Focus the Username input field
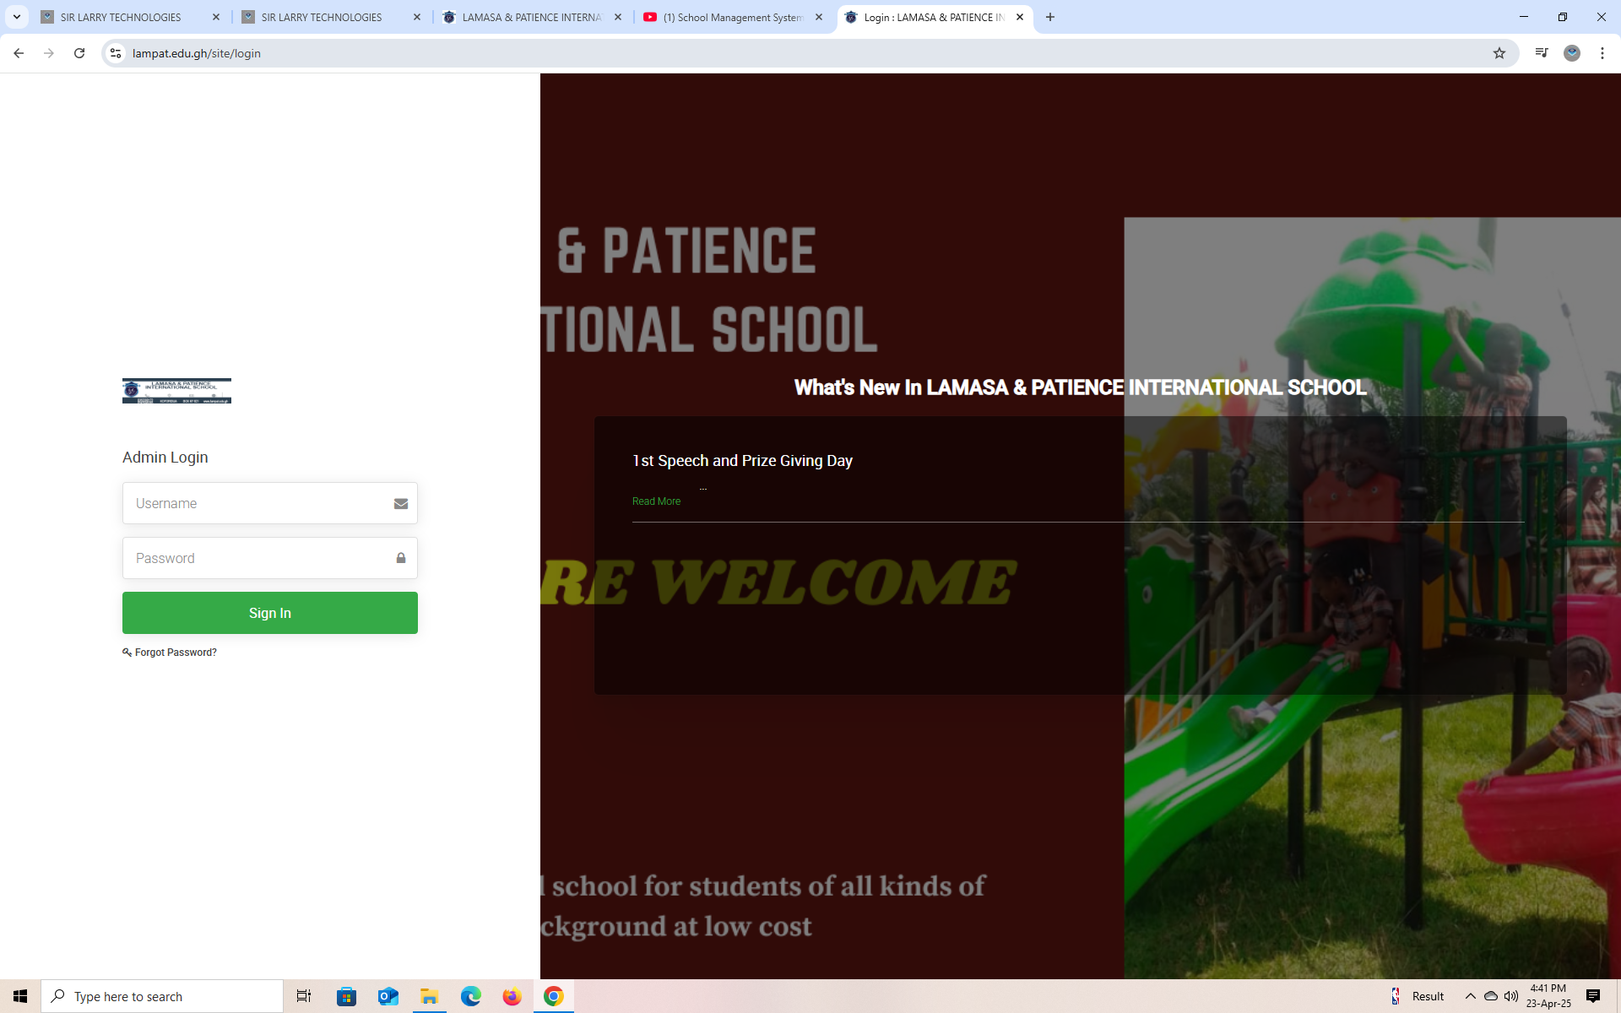The height and width of the screenshot is (1013, 1621). point(262,503)
